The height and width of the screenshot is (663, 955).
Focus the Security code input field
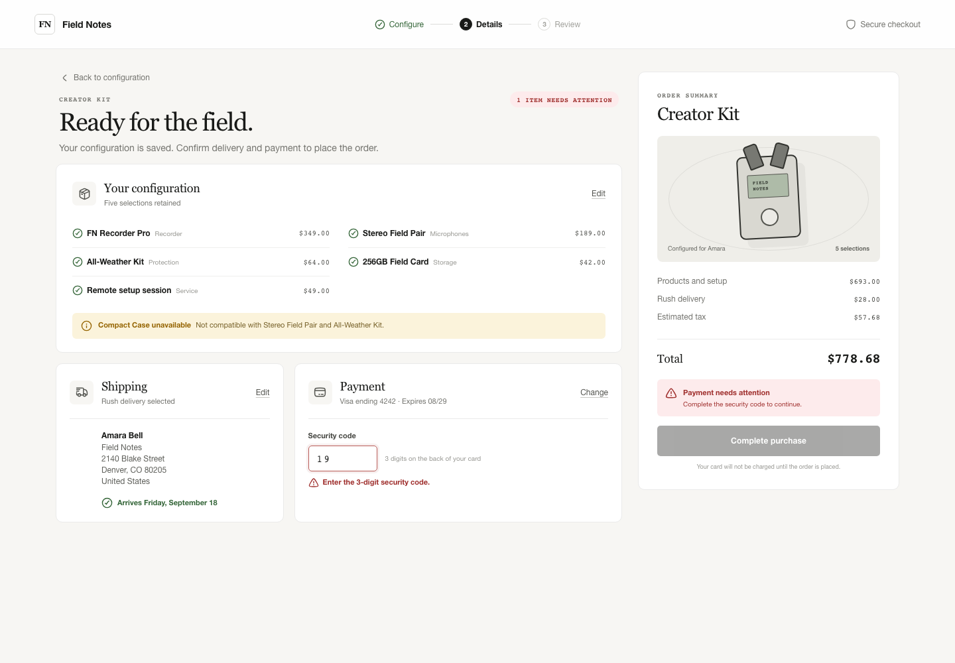coord(343,459)
